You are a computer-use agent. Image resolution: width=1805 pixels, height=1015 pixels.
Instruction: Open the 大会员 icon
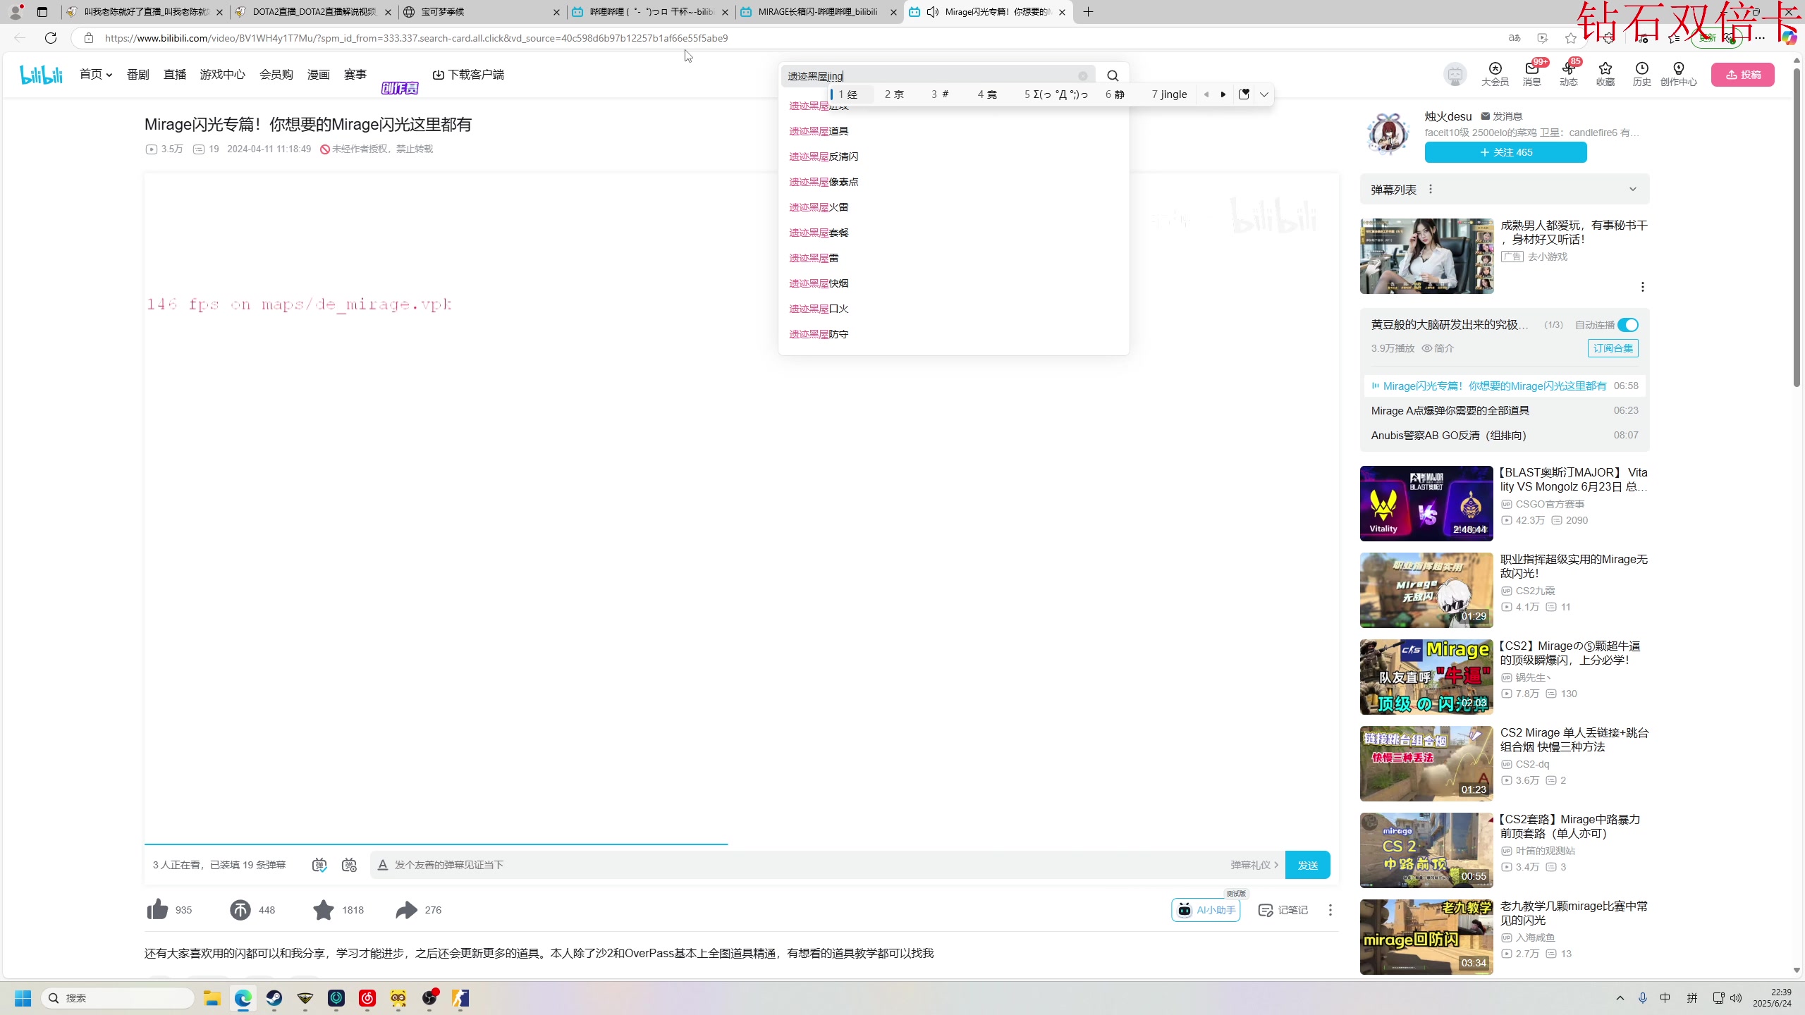pos(1495,74)
